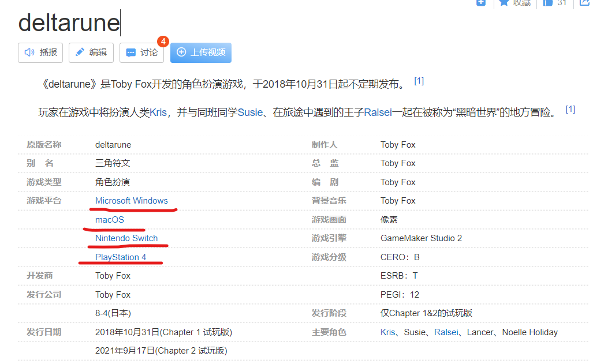Click the 发行公司 label
This screenshot has height=364, width=593.
[x=44, y=294]
